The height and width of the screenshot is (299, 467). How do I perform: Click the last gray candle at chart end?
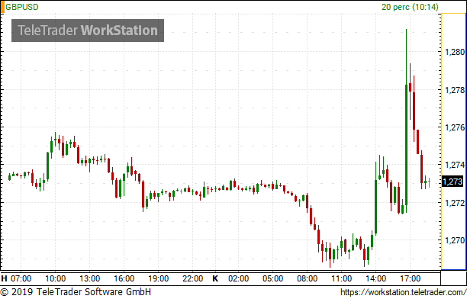(429, 182)
